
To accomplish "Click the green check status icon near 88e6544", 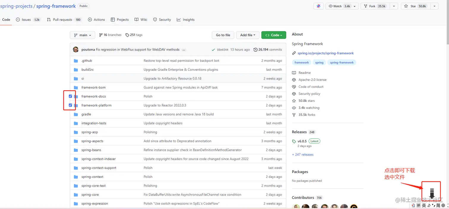I will click(x=213, y=50).
